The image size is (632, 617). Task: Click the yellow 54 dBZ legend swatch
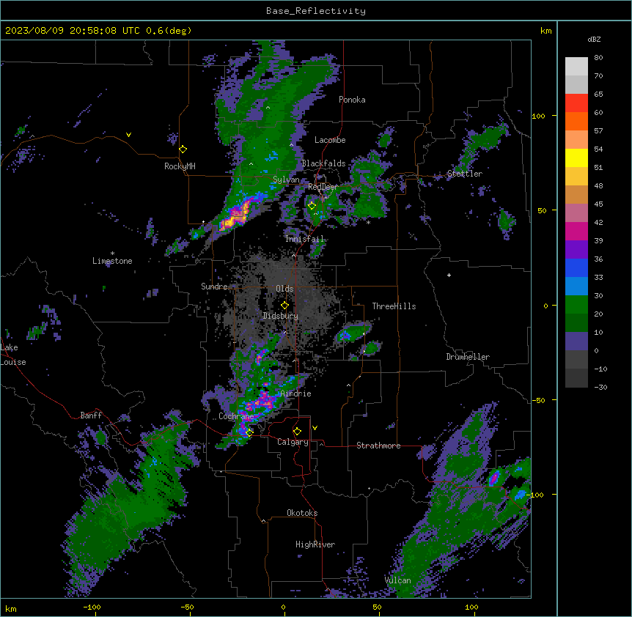[x=576, y=158]
